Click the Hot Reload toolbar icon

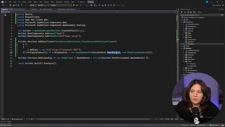(87, 5)
